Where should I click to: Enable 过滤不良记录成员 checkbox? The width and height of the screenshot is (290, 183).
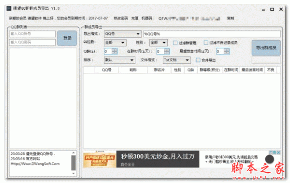pyautogui.click(x=206, y=42)
